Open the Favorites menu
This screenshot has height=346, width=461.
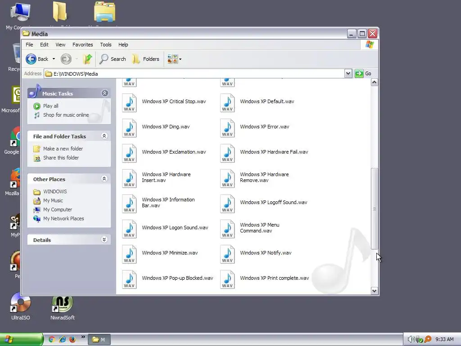tap(83, 45)
